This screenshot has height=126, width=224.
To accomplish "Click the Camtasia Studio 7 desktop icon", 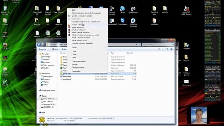I will tap(5, 71).
